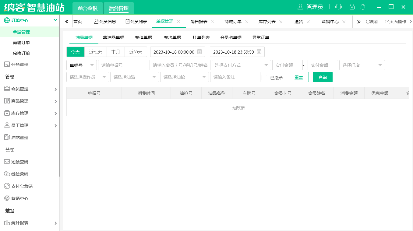Enable the 已撤单 checkbox
The image size is (413, 231).
[264, 77]
